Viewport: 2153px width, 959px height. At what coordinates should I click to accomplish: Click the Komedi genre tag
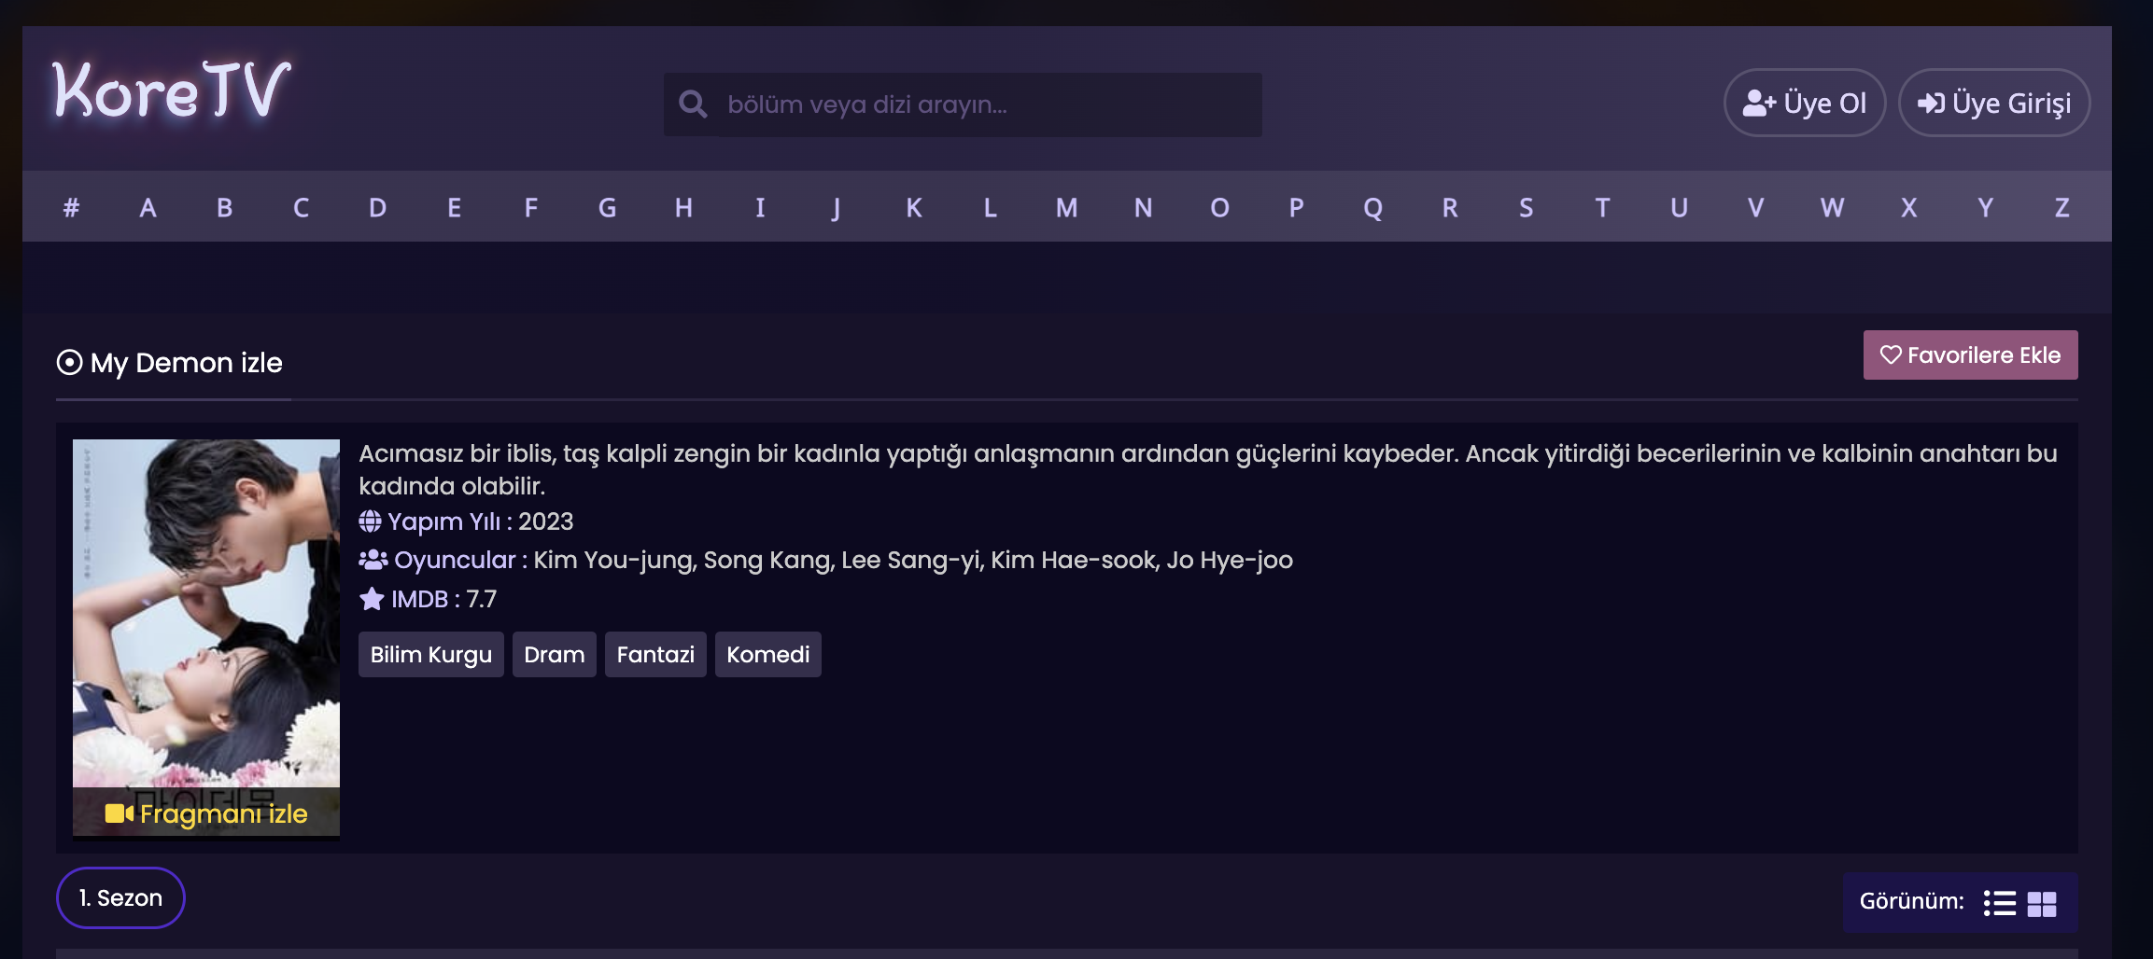[767, 655]
